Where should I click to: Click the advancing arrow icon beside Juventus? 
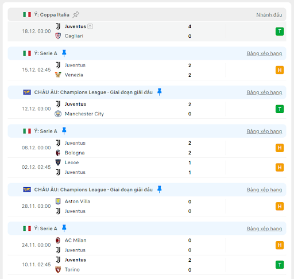(x=90, y=26)
